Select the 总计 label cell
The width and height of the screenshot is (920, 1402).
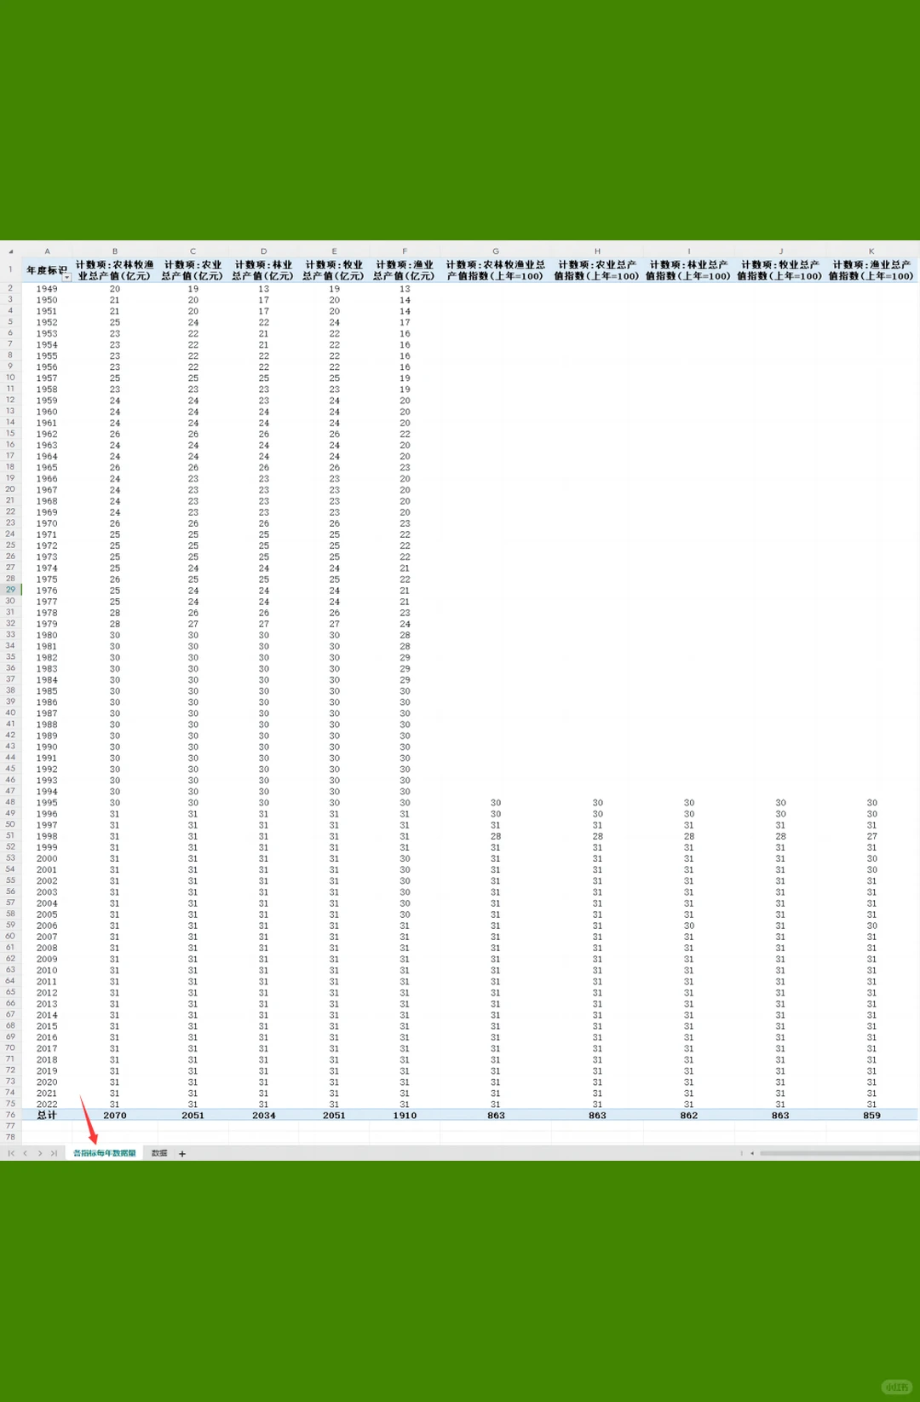[47, 1115]
